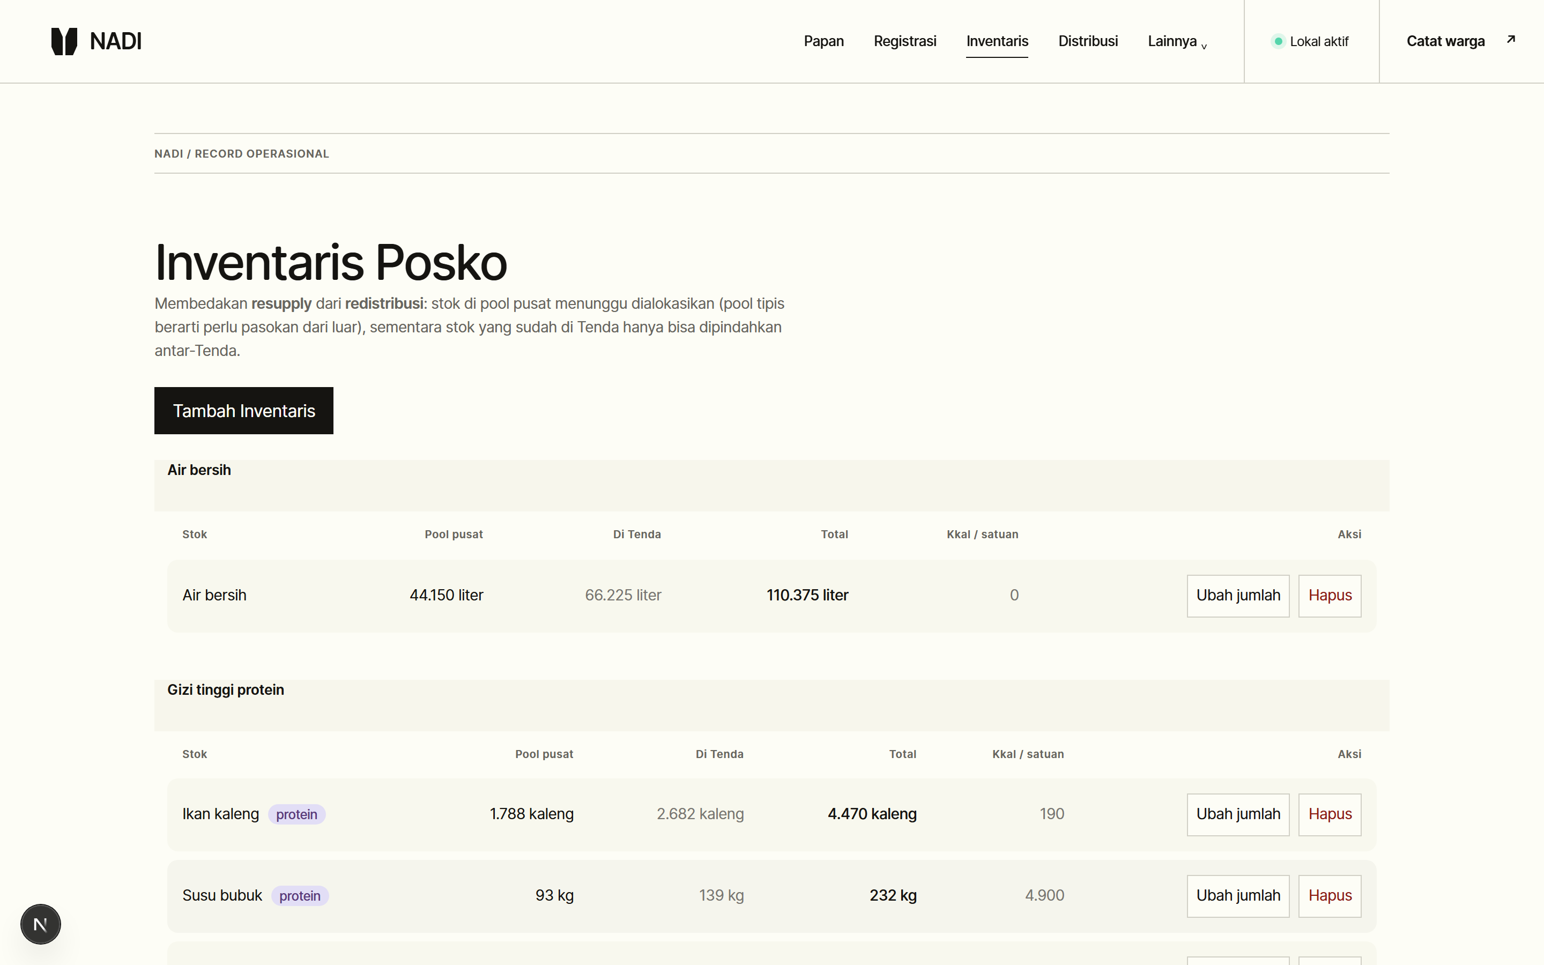Edit quantity for Susu bubuk
Image resolution: width=1544 pixels, height=965 pixels.
(1238, 896)
